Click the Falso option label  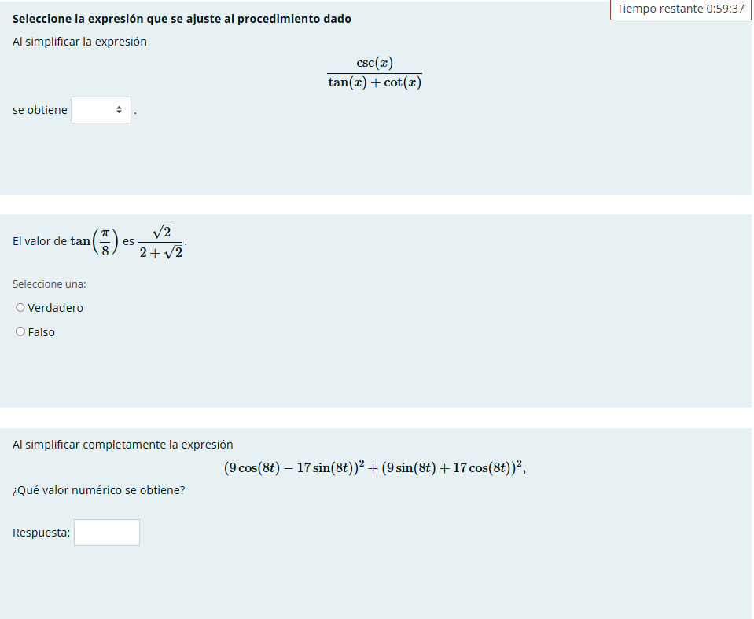(x=42, y=332)
